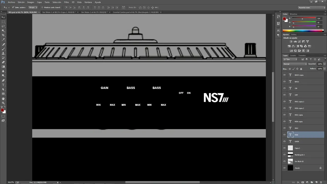Switch to the Canales tab

[293, 55]
